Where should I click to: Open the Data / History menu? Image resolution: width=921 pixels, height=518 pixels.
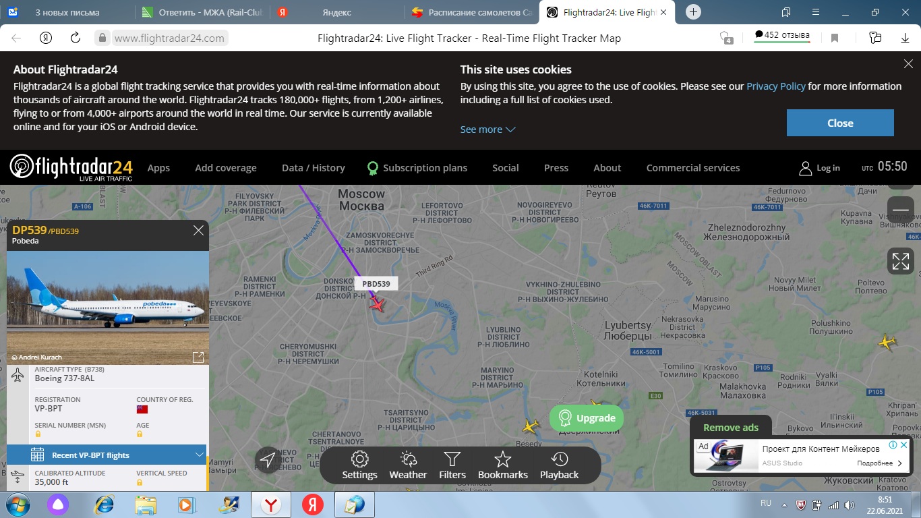(x=313, y=168)
